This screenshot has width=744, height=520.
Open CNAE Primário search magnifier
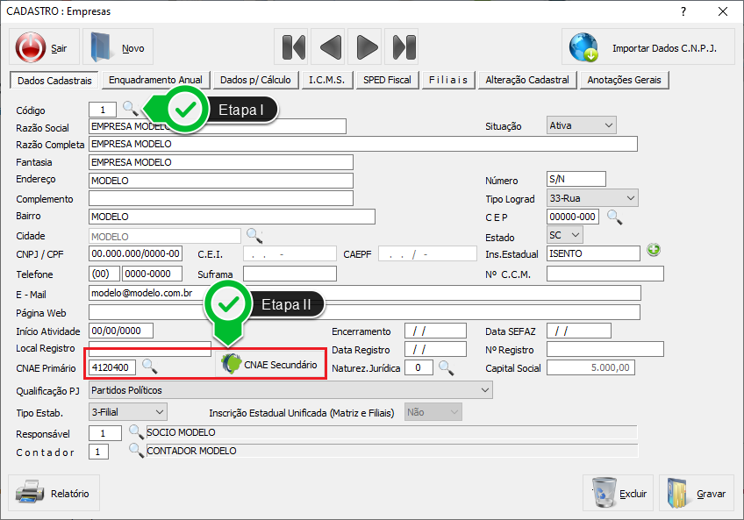(150, 366)
